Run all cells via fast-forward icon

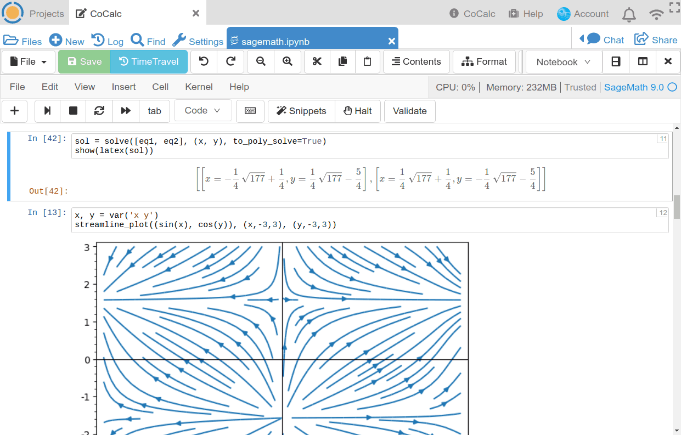pyautogui.click(x=126, y=111)
